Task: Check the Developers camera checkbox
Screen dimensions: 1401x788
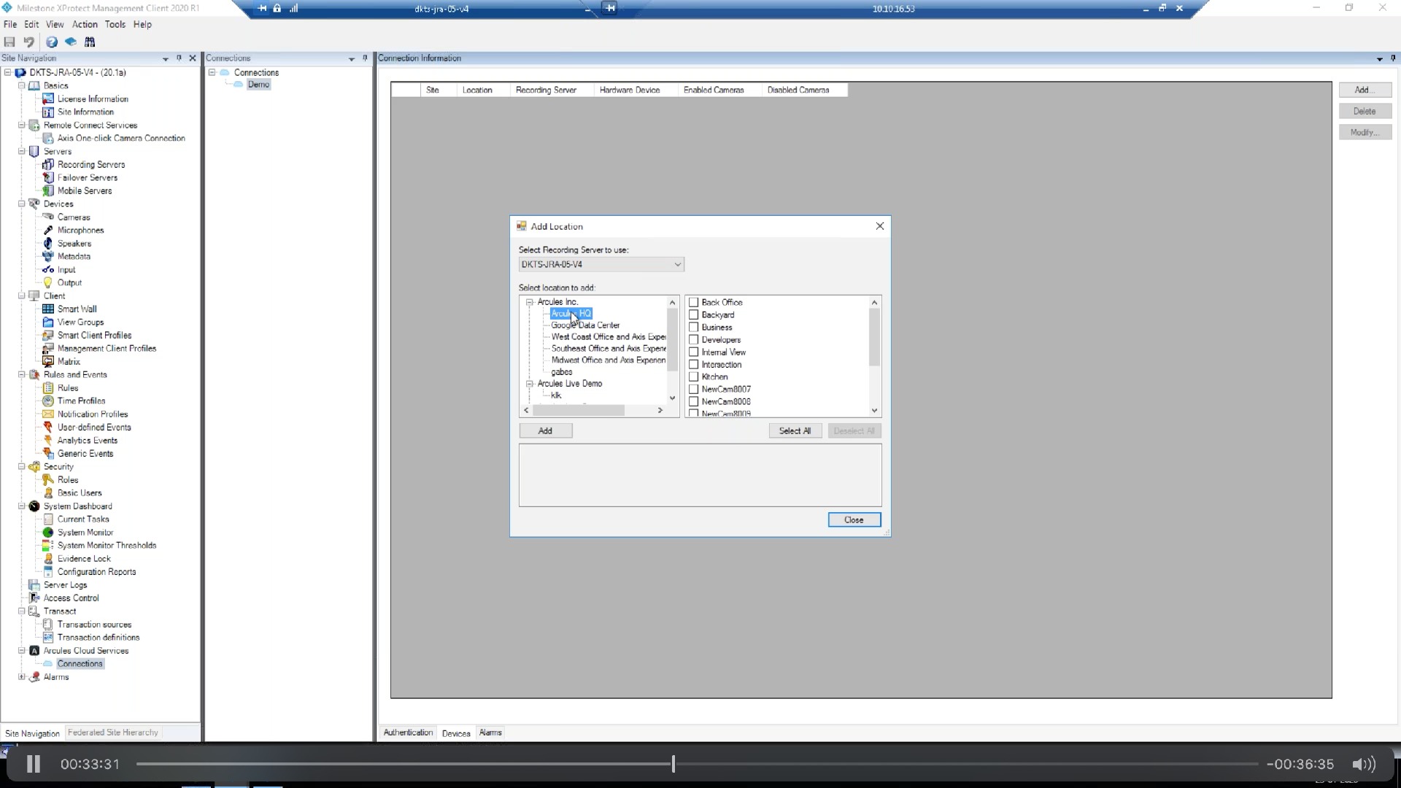Action: (694, 339)
